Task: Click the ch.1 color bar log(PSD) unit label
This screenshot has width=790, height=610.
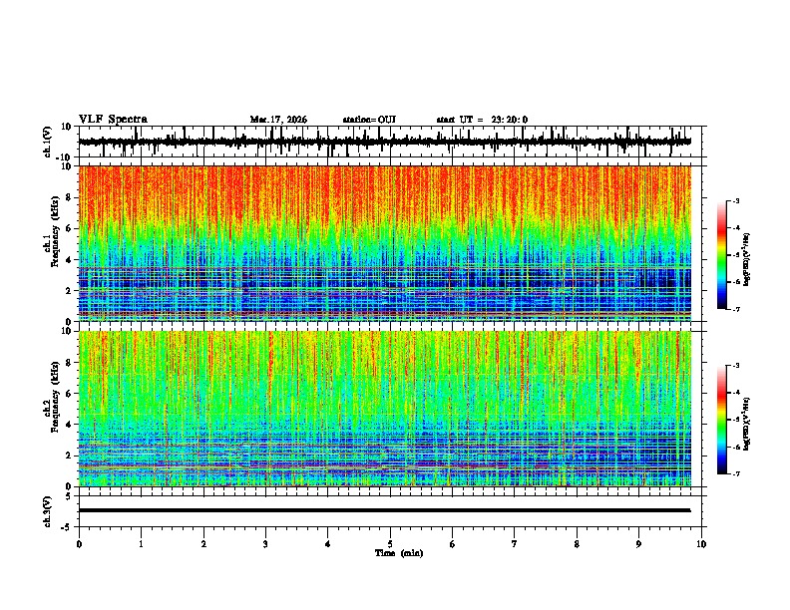Action: [x=747, y=260]
